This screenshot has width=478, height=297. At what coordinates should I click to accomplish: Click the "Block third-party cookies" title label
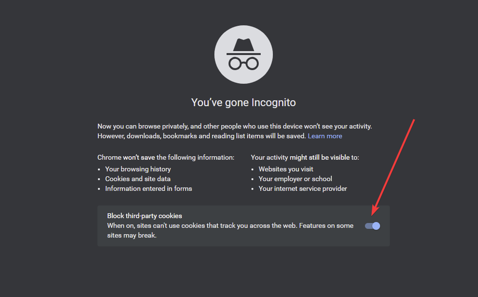tap(145, 216)
